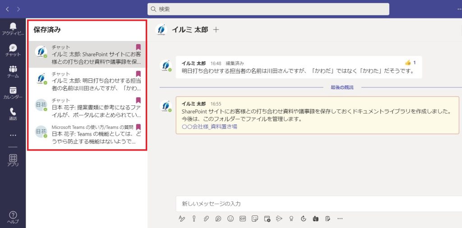
Task: Click イルミ 太郎 avatar in chat header
Action: point(161,30)
